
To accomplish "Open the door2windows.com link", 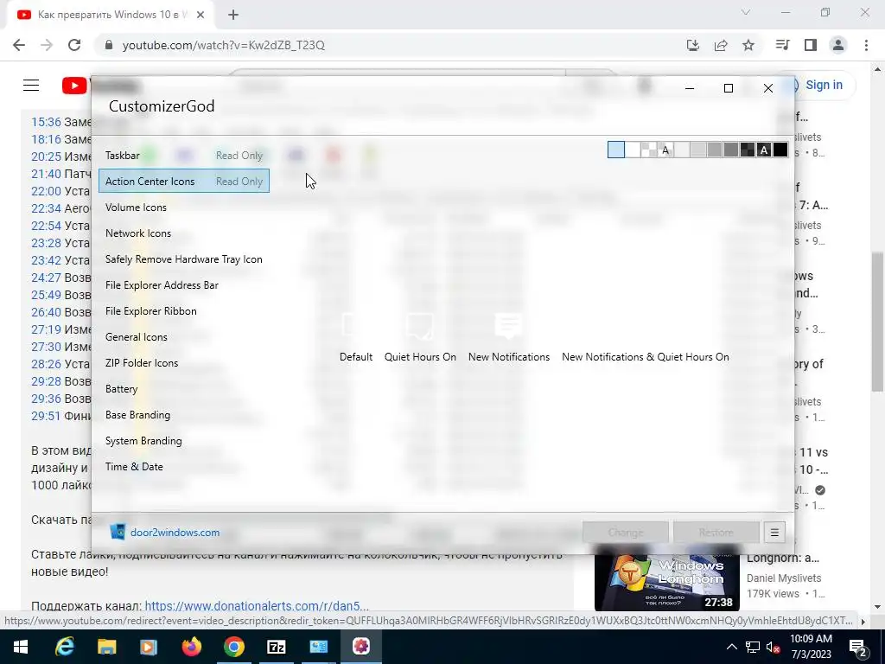I will [175, 533].
